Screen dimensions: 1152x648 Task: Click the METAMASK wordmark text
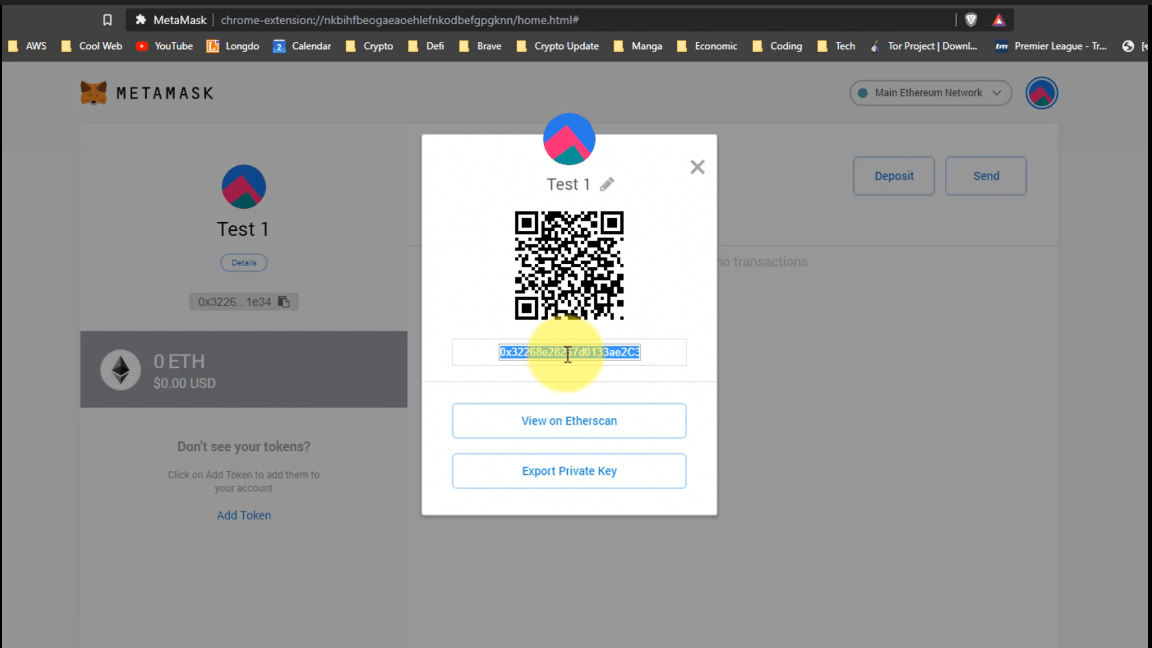click(164, 93)
